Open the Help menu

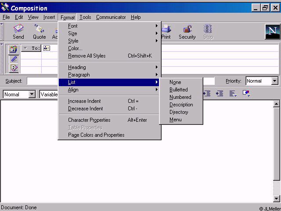point(136,17)
